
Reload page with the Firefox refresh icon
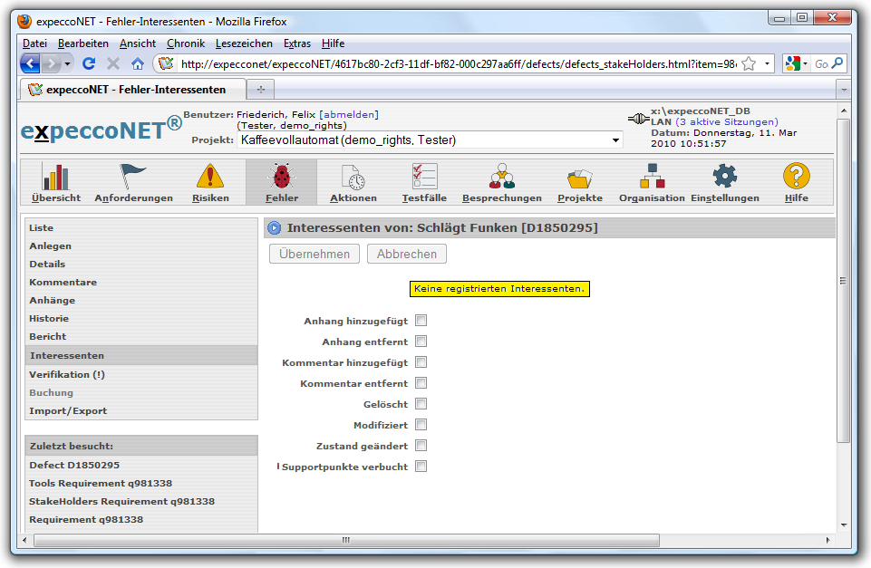89,63
